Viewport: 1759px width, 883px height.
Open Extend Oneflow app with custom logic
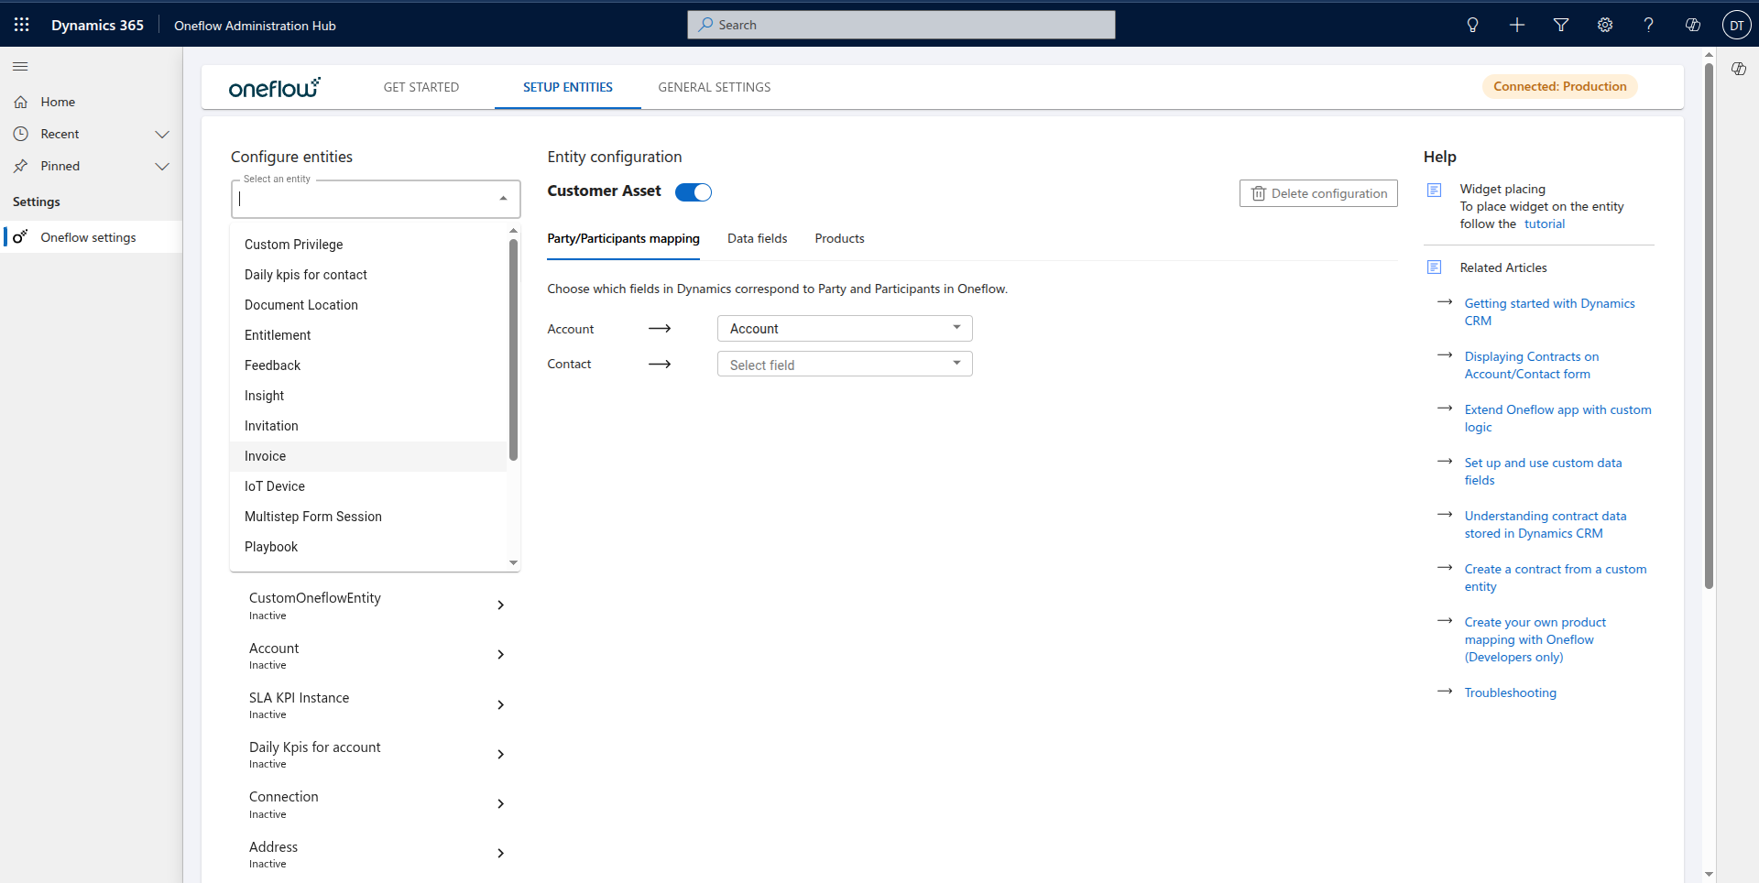tap(1557, 418)
